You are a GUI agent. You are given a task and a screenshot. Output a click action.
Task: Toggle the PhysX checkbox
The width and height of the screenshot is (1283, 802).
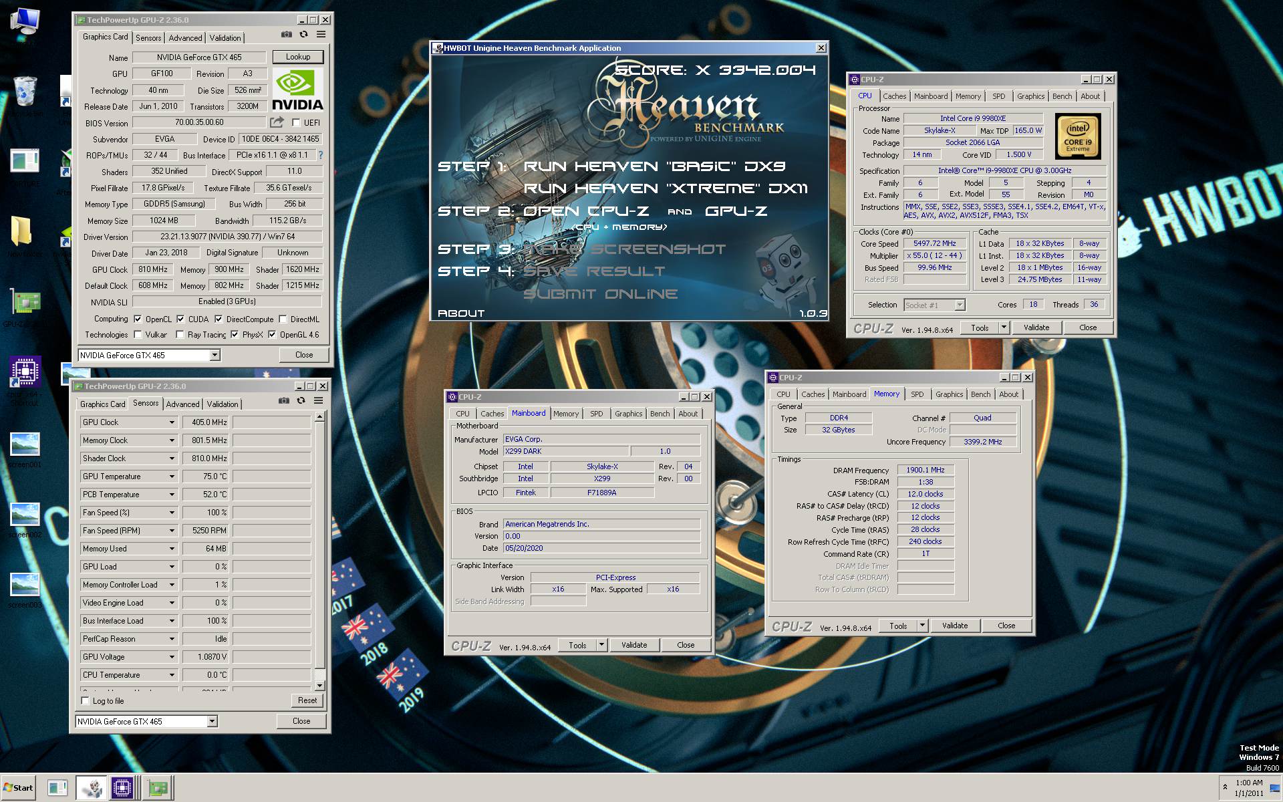coord(235,334)
